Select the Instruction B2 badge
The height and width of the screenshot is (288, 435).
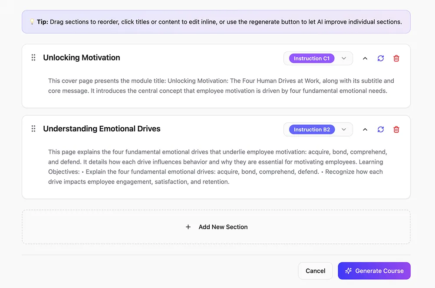(x=312, y=130)
